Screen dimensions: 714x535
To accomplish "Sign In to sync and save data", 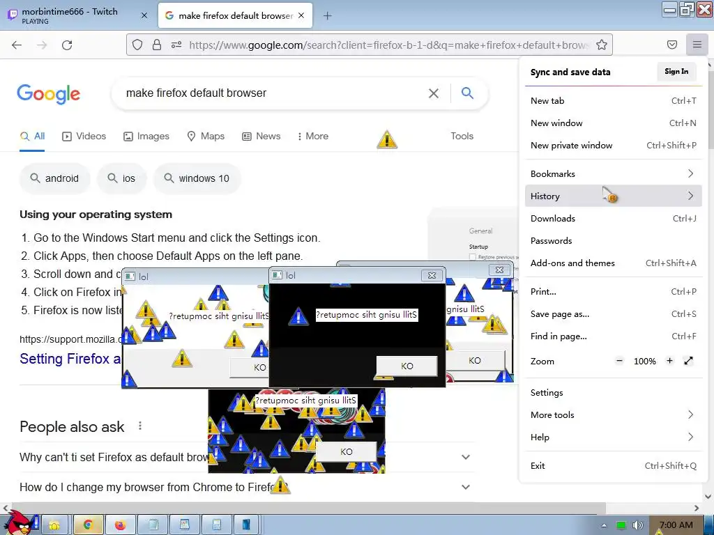I will 676,72.
